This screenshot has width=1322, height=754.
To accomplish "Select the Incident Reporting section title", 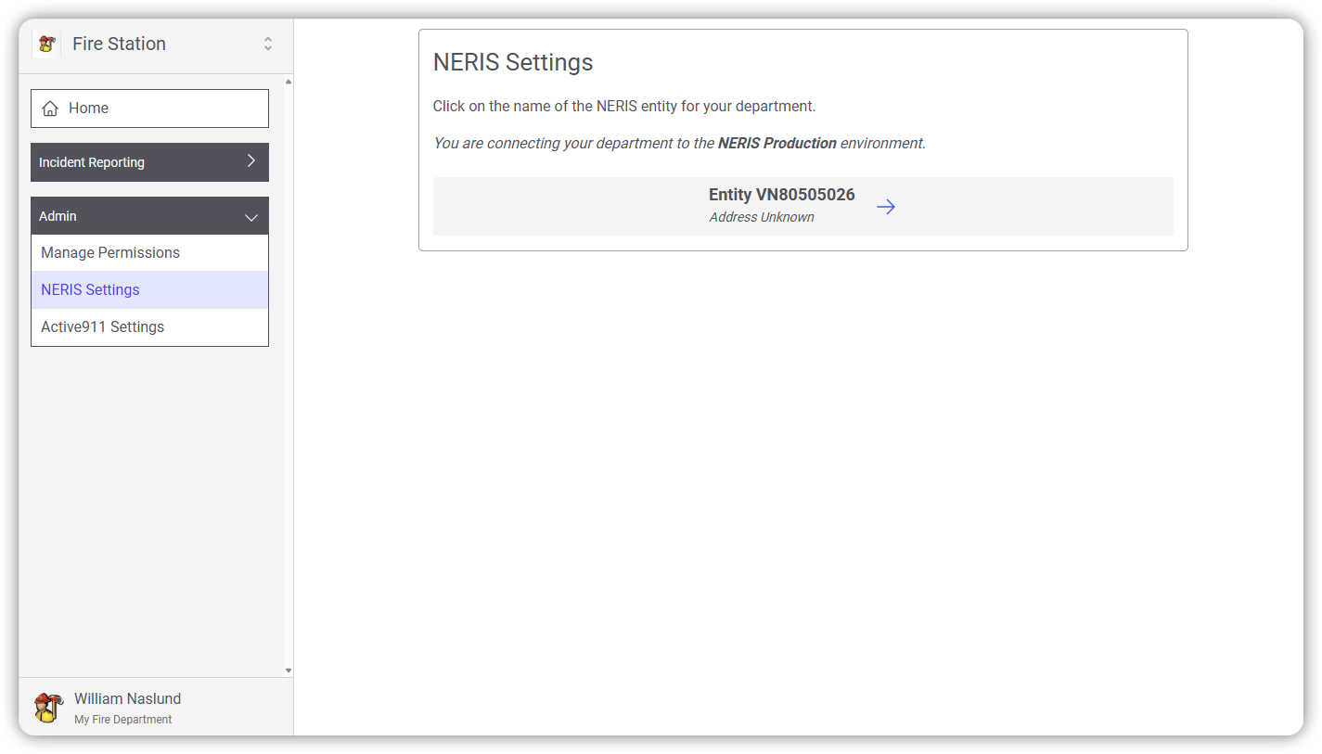I will (92, 162).
